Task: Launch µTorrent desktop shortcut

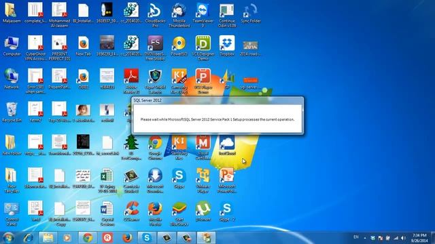Action: pyautogui.click(x=203, y=211)
